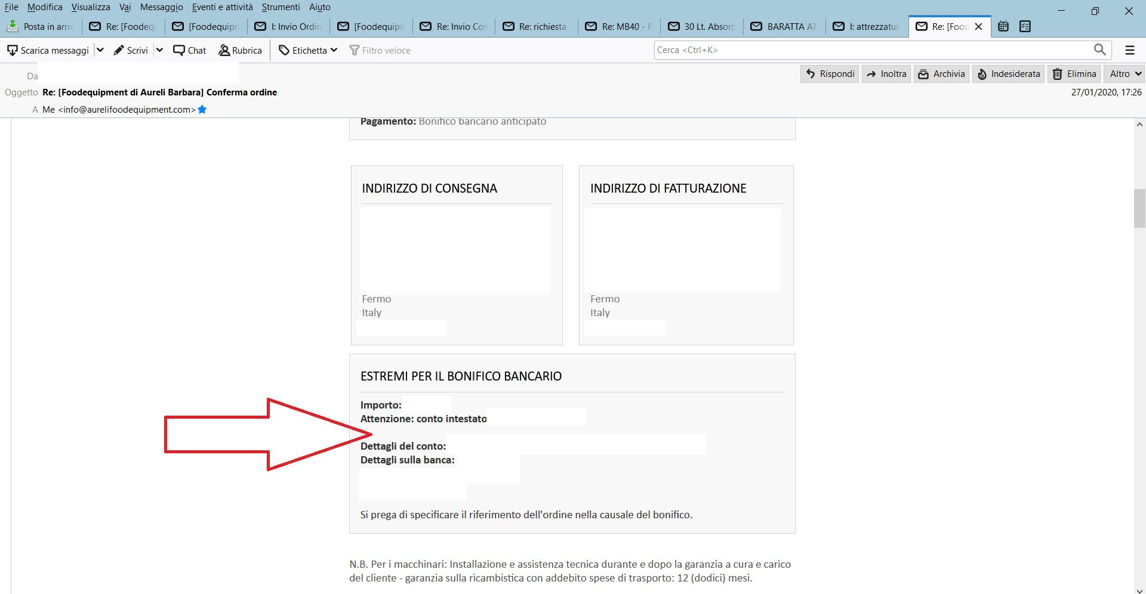This screenshot has height=594, width=1146.
Task: Click the Rispondi button
Action: 830,74
